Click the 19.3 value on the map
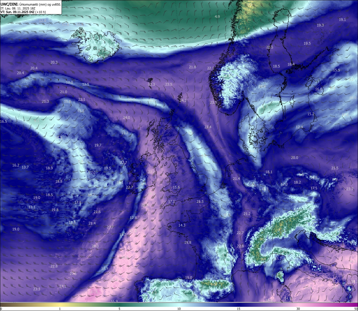The width and height of the screenshot is (358, 311). pos(320,25)
